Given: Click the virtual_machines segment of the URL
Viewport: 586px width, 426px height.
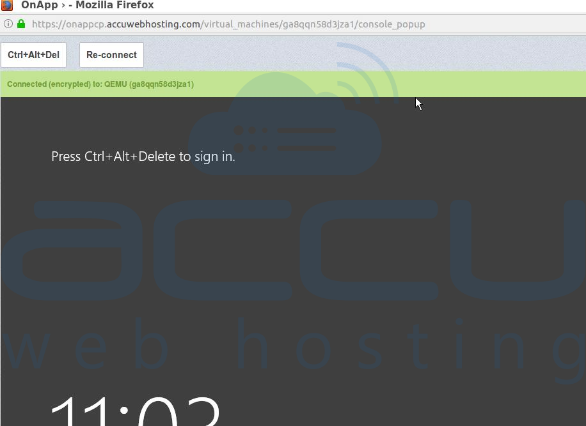Looking at the screenshot, I should click(241, 24).
